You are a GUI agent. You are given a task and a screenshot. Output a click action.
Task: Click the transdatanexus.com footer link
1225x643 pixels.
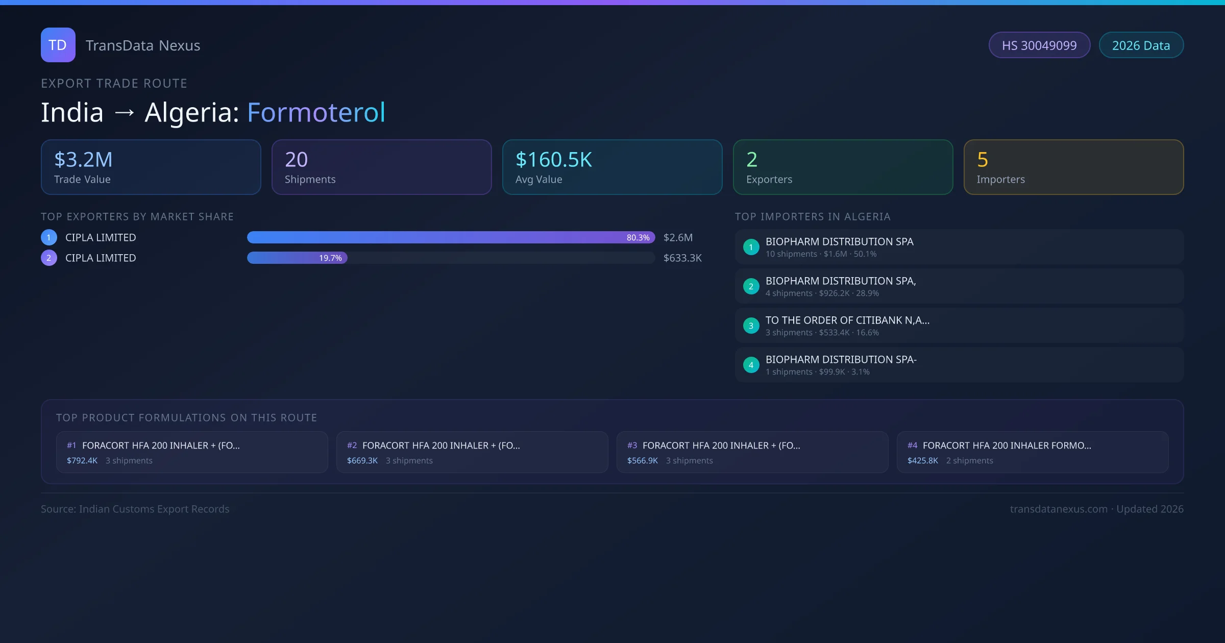(x=1058, y=509)
